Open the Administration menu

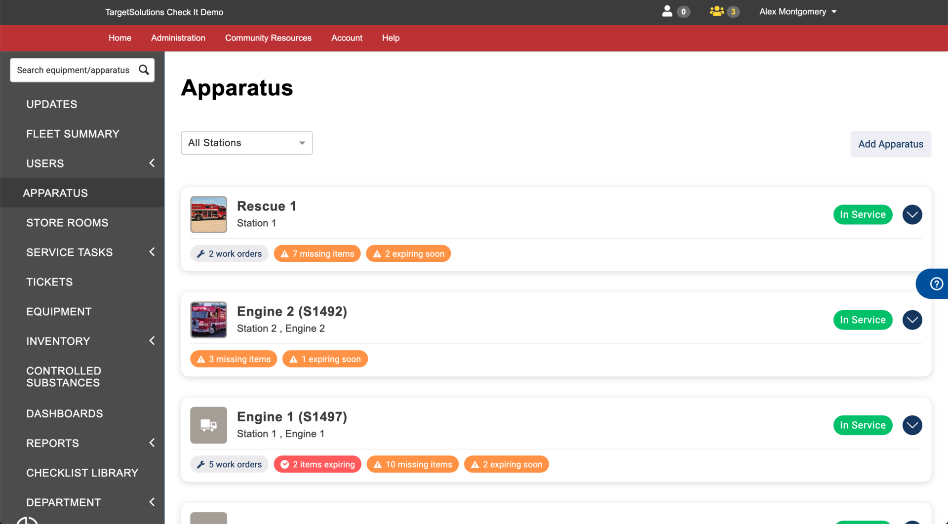click(178, 38)
